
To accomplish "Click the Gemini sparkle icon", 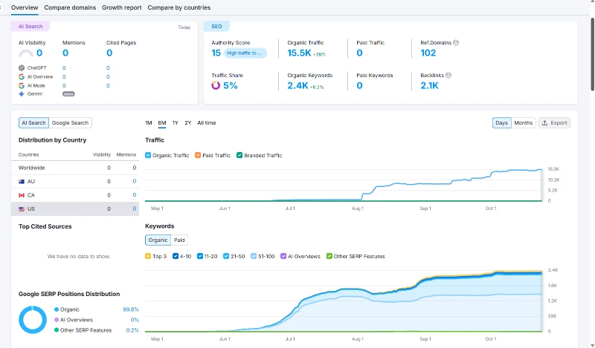I will coord(22,94).
